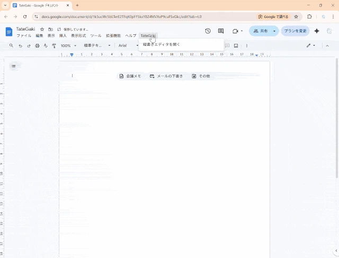Click the TateGaki document title field
Viewport: 339px width, 258px height.
(25, 29)
